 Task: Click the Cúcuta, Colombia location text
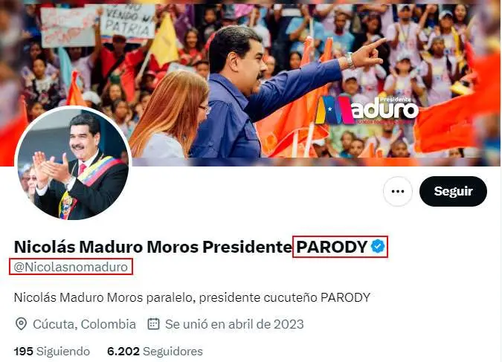pyautogui.click(x=85, y=324)
